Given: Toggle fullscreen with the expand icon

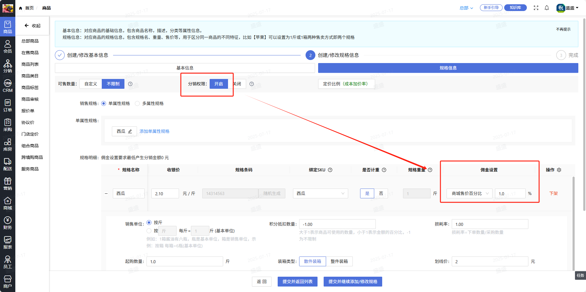Looking at the screenshot, I should pyautogui.click(x=536, y=8).
